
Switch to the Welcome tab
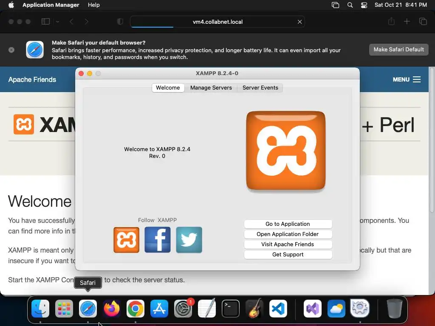click(x=168, y=87)
